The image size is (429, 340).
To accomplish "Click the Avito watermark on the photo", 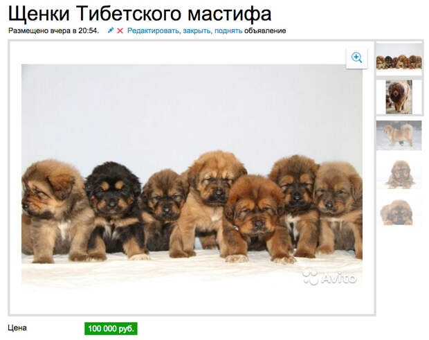I will tap(329, 278).
